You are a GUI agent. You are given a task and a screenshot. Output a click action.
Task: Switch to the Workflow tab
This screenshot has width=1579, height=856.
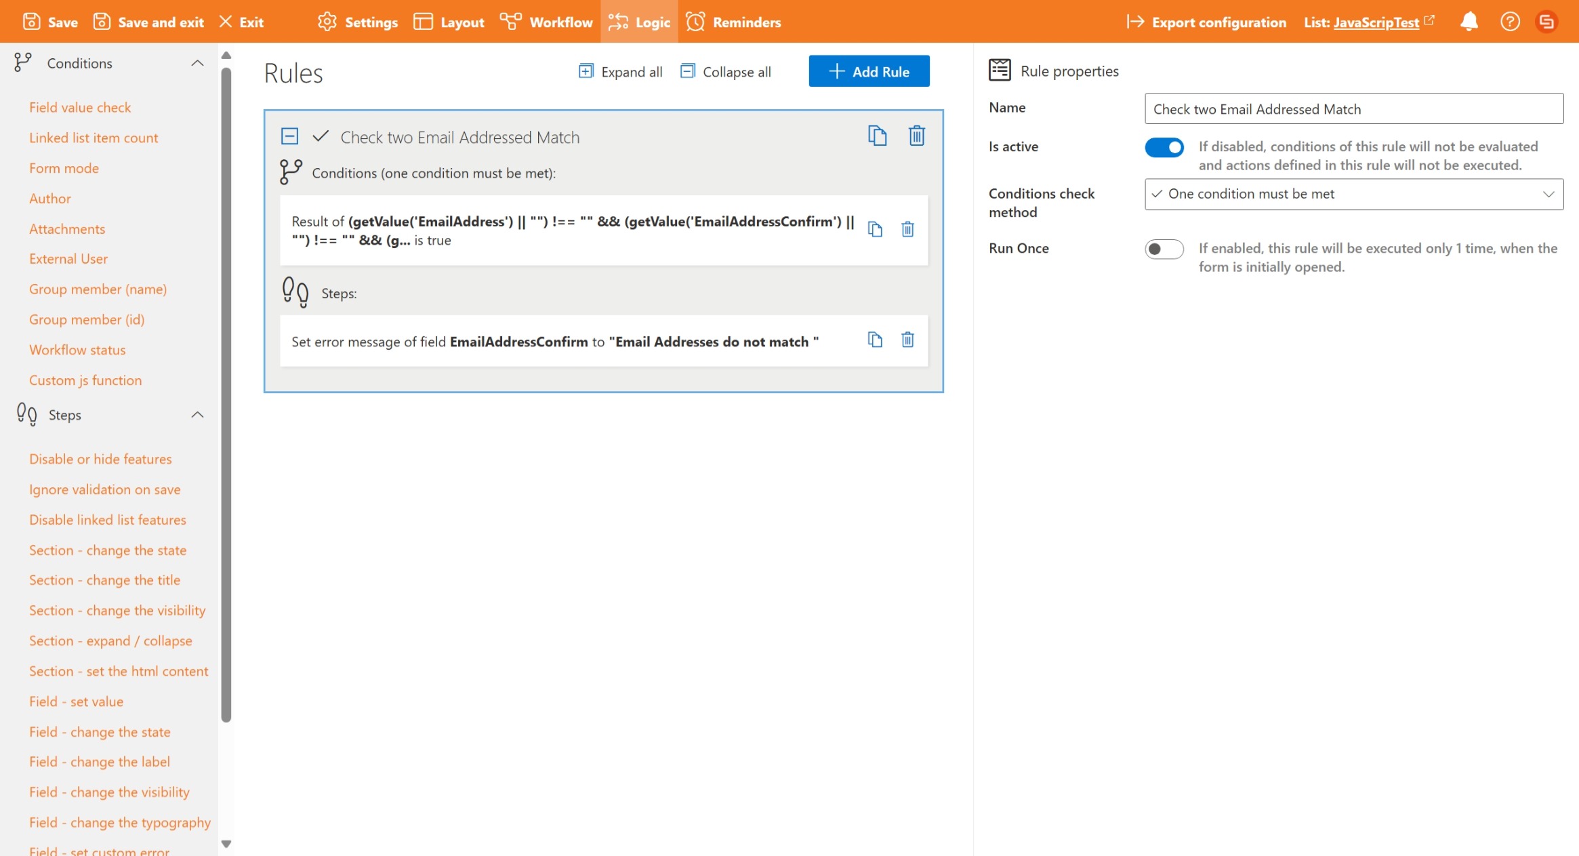[546, 22]
